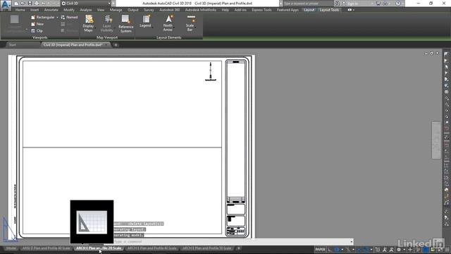Click the layout thumbnail preview
This screenshot has width=451, height=254.
click(92, 222)
